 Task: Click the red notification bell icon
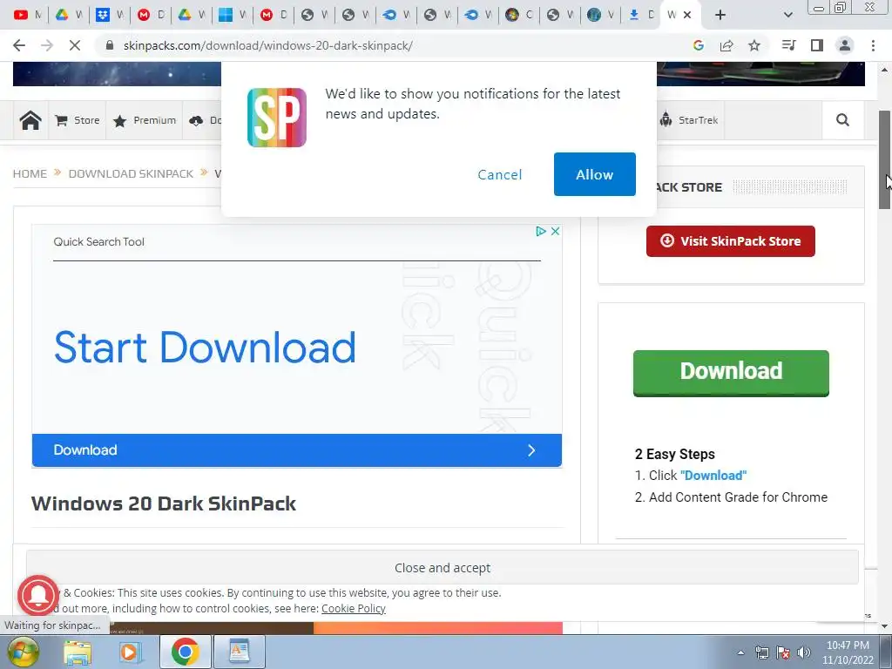(x=38, y=595)
